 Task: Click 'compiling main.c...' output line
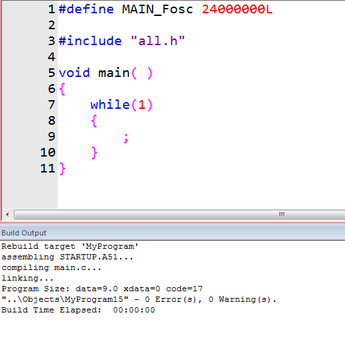(51, 267)
